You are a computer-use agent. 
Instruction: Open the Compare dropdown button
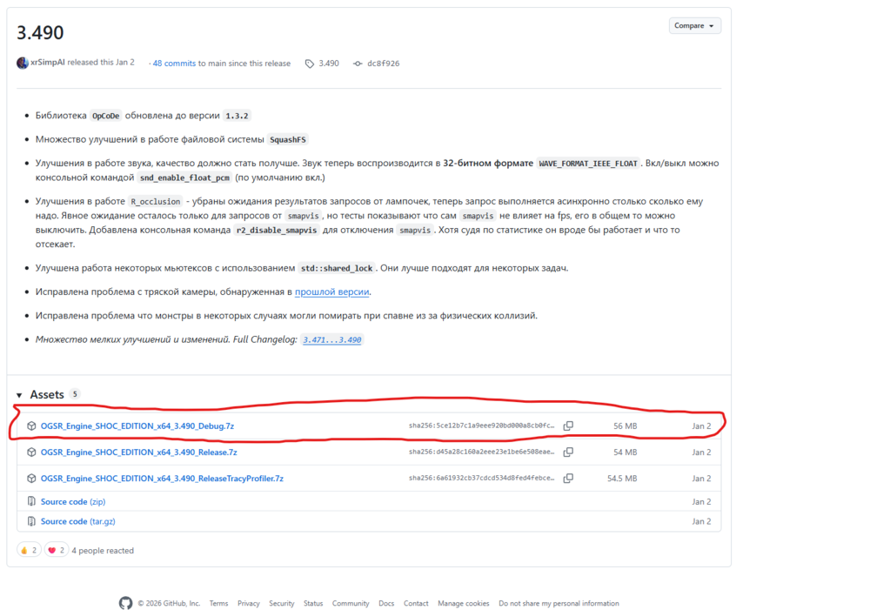coord(694,25)
